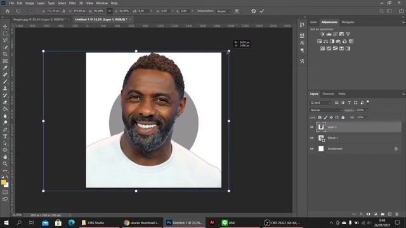
Task: Open the Character panel icon
Action: click(302, 43)
